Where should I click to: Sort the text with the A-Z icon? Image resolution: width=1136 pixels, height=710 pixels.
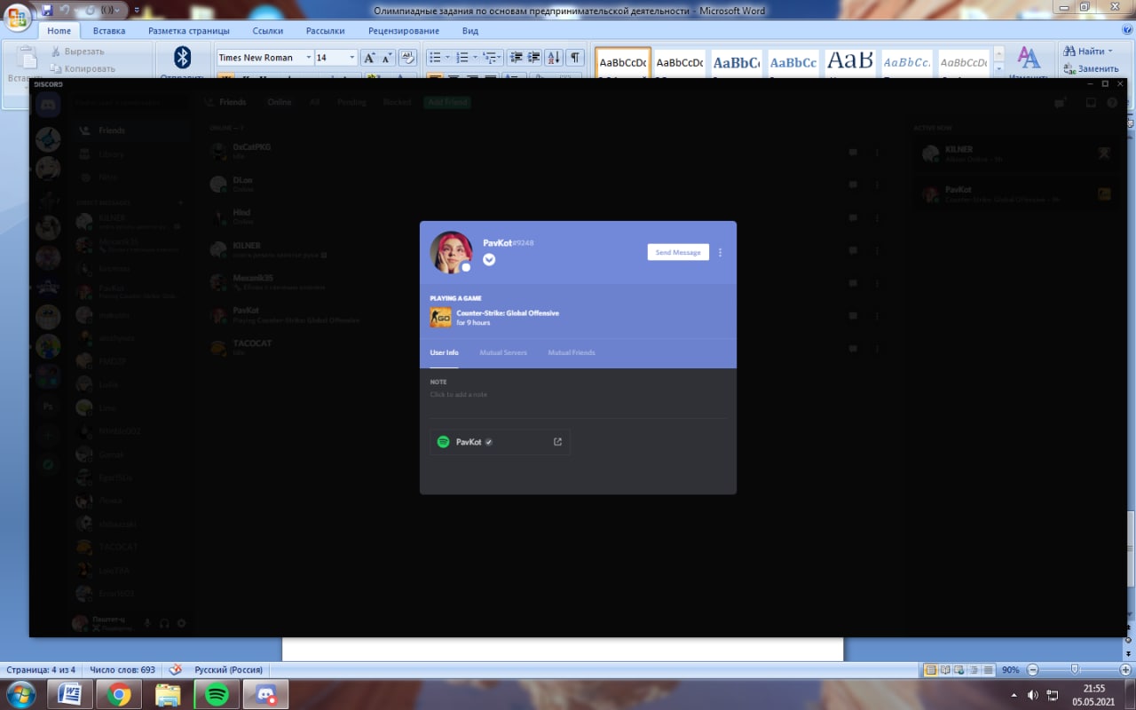(x=554, y=58)
